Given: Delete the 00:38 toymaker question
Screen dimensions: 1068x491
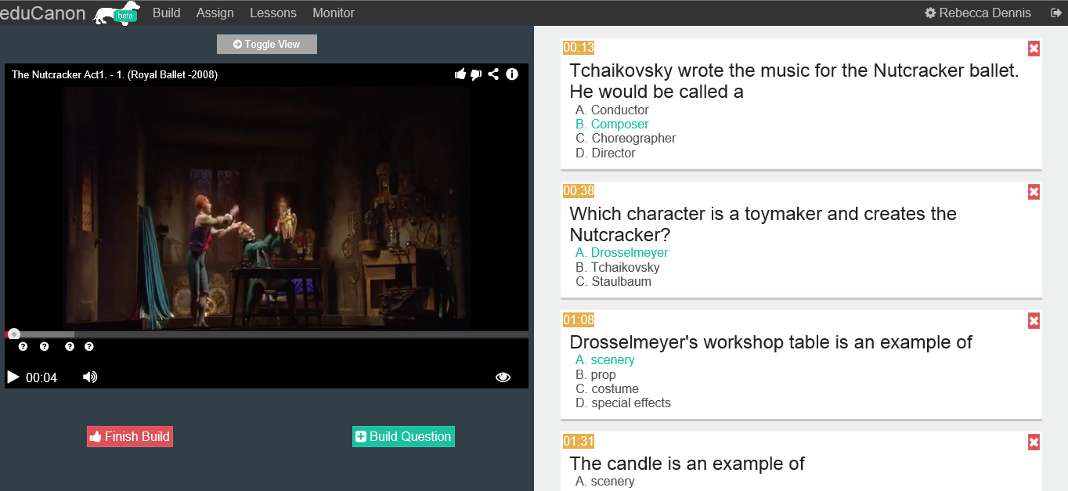Looking at the screenshot, I should [1034, 192].
